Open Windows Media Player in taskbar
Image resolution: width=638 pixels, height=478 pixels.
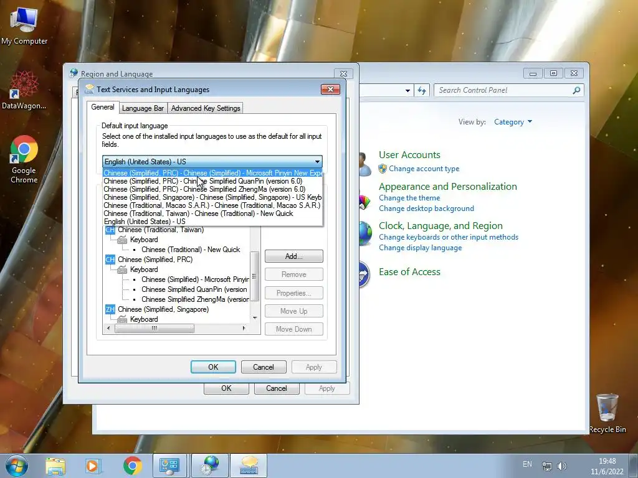point(93,466)
